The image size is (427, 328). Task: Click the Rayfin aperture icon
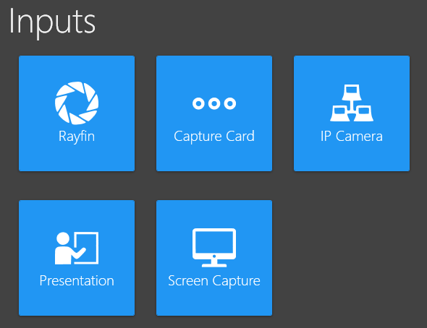tap(77, 103)
